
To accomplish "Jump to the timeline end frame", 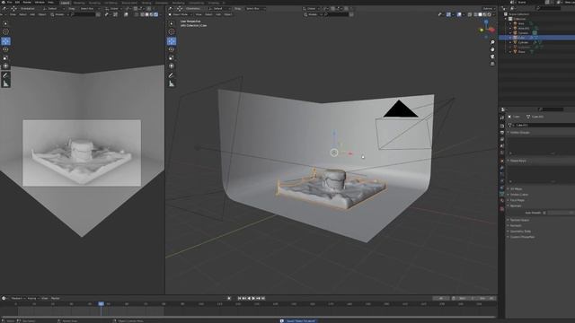I will (x=263, y=299).
